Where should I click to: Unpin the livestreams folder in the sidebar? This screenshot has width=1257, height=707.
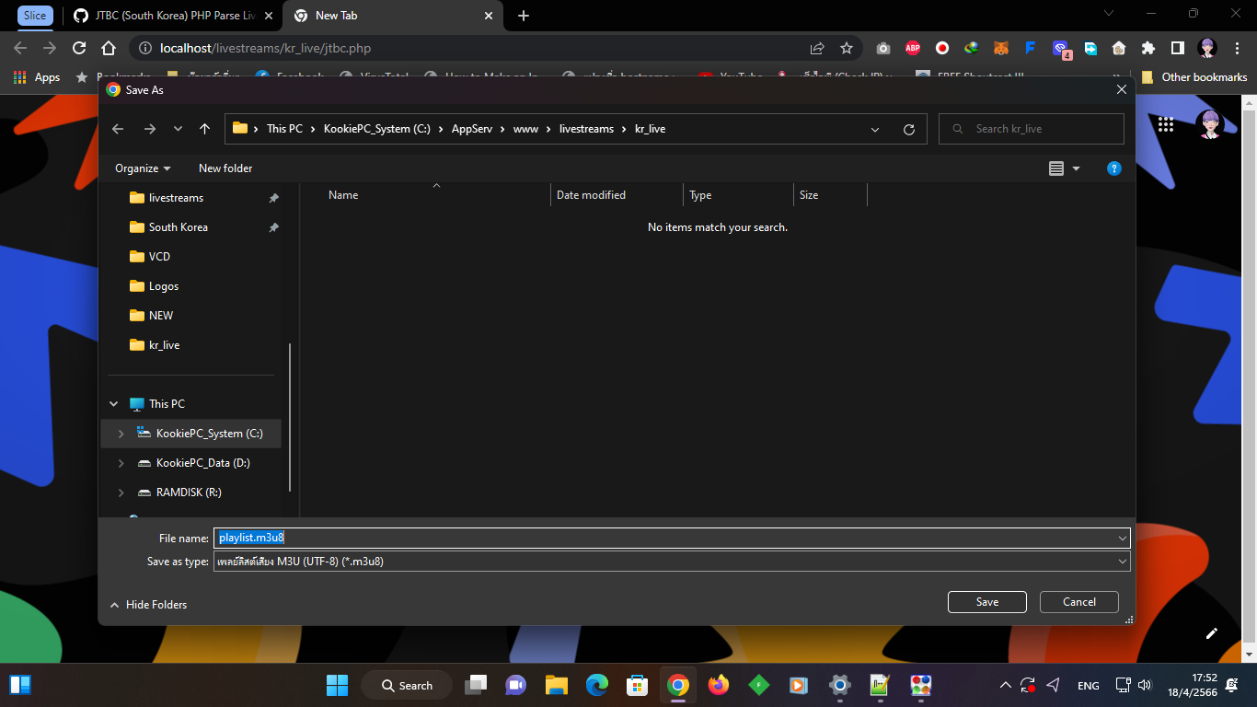click(x=273, y=197)
